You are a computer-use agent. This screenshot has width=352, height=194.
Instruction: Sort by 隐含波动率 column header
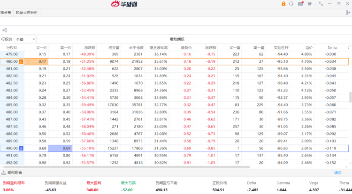point(159,47)
